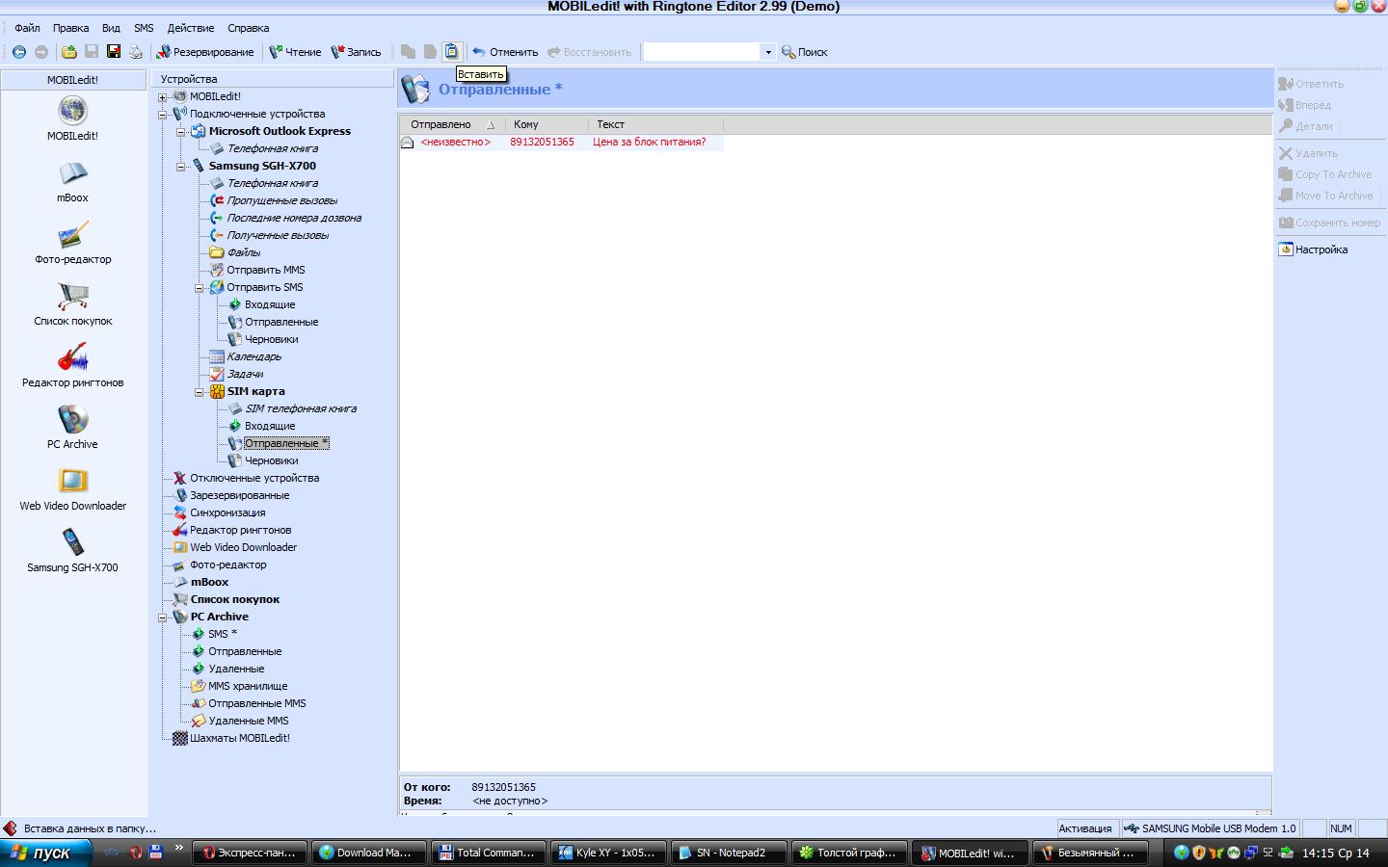Image resolution: width=1388 pixels, height=867 pixels.
Task: Click Настройка in the right panel
Action: (1313, 250)
